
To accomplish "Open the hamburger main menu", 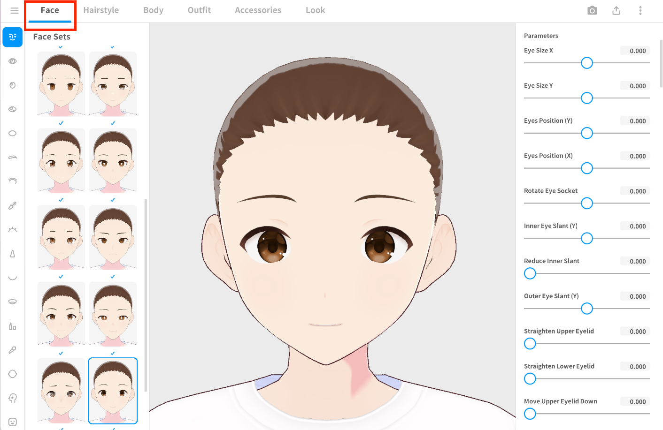I will (15, 10).
